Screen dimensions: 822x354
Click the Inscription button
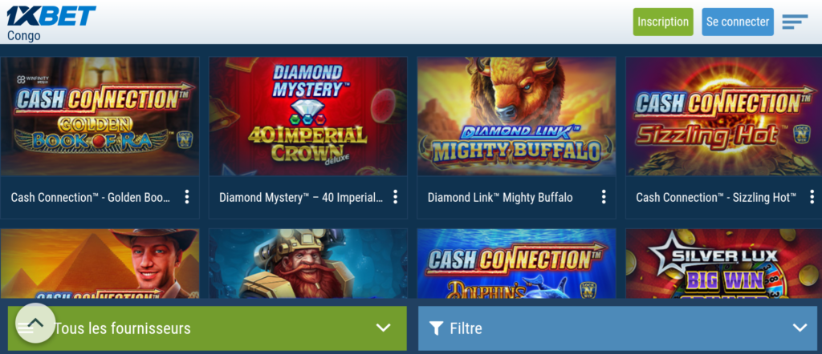coord(663,22)
